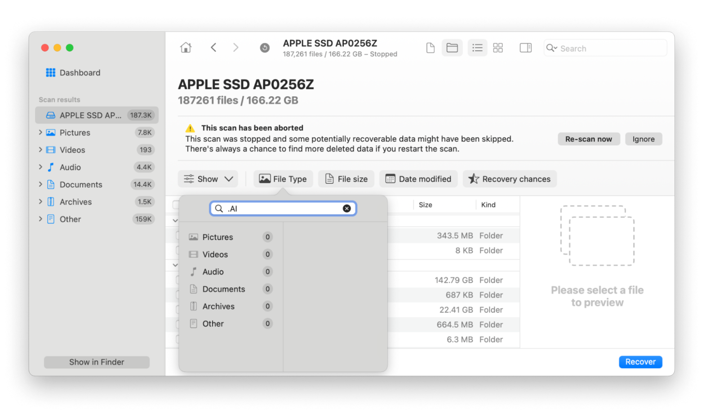The width and height of the screenshot is (701, 418).
Task: Sort by the Kind column header
Action: tap(488, 205)
